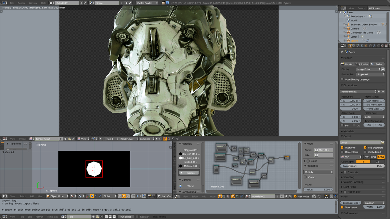Expand the Metadata panel
390x219 pixels.
point(348,131)
